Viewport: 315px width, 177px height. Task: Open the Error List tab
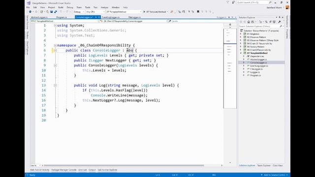(83, 170)
